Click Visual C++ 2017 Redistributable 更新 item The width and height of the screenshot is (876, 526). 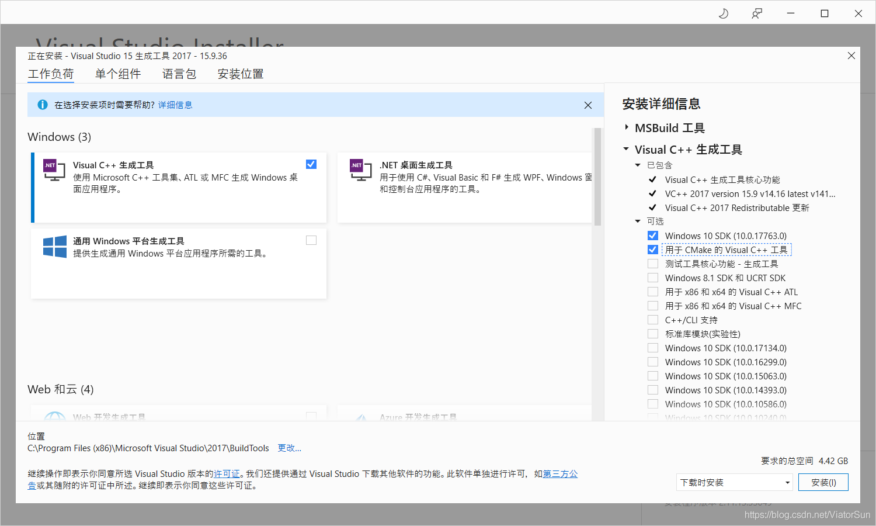click(x=737, y=208)
